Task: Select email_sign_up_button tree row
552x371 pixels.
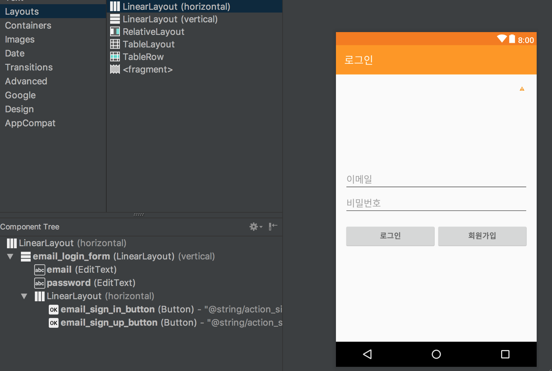Action: coord(141,323)
